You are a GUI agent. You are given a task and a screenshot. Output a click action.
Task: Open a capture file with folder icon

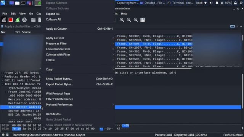33,20
